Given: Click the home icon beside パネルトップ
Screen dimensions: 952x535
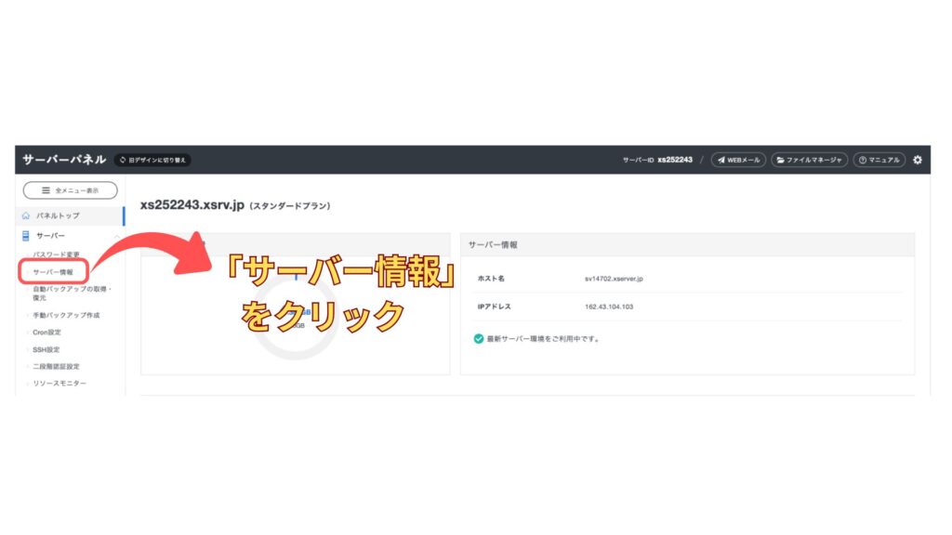Looking at the screenshot, I should (x=26, y=215).
